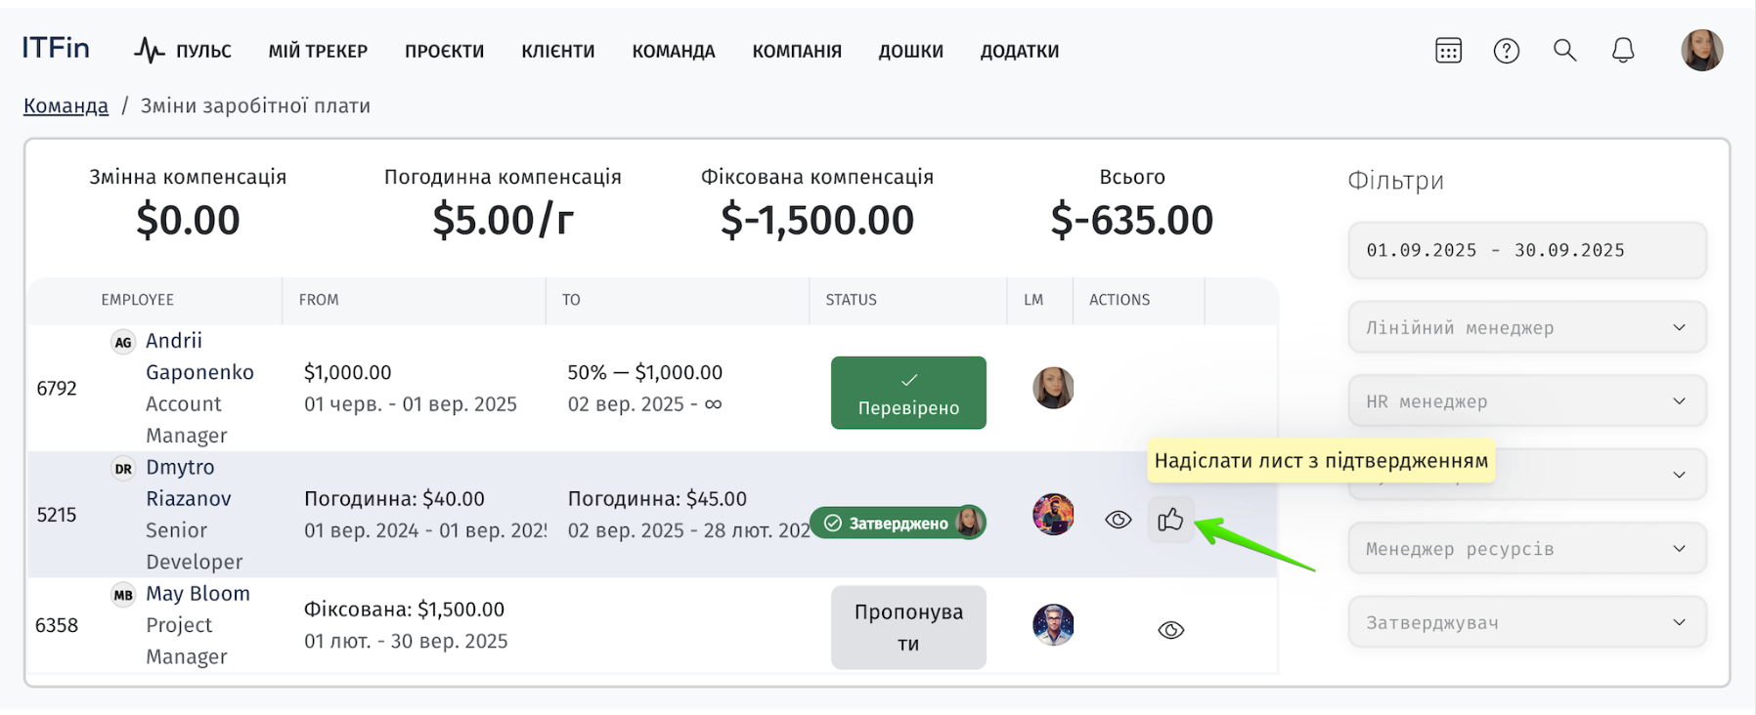
Task: Follow the Команда breadcrumb link
Action: 66,105
